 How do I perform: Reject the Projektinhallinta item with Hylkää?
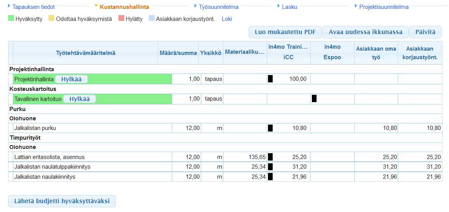click(71, 79)
